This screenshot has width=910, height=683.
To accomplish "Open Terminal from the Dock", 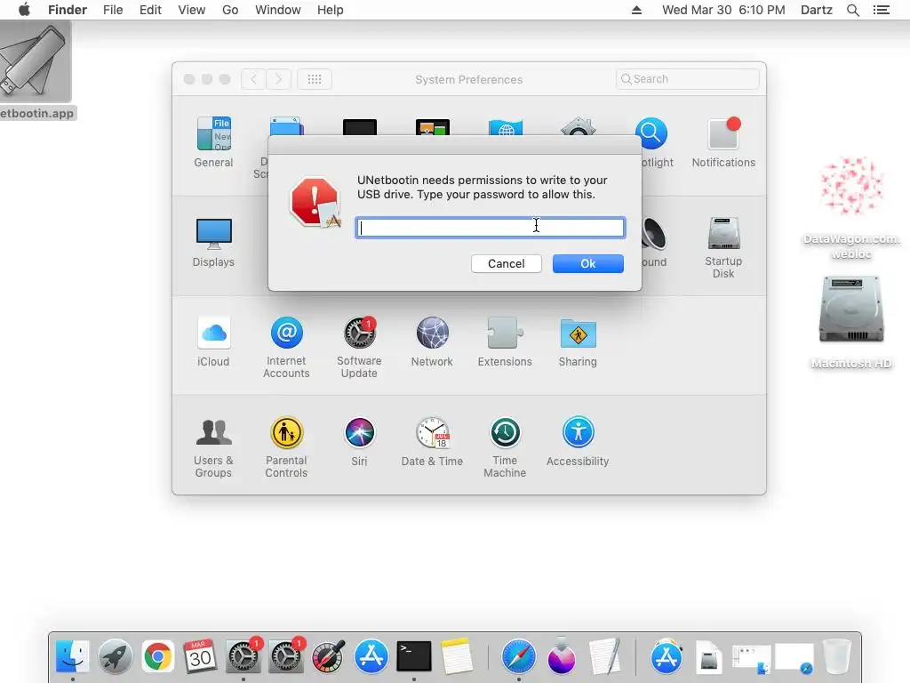I will click(414, 657).
